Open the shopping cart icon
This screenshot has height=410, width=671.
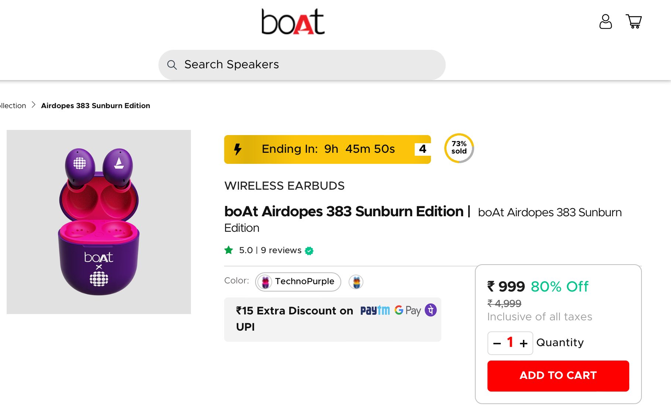point(634,21)
